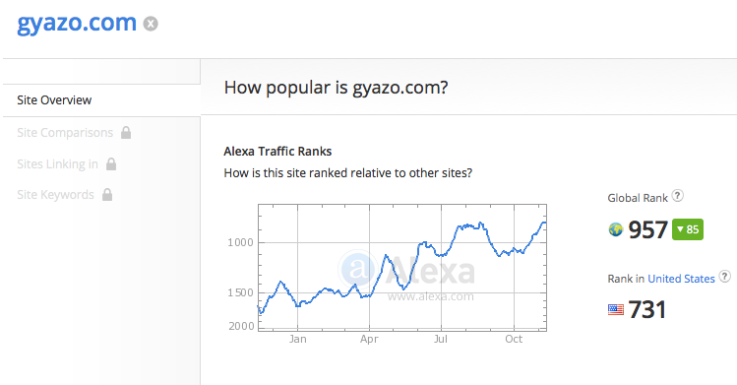Click the Alexa watermark logo on the chart
Viewport: 737px width, 385px height.
click(x=407, y=271)
